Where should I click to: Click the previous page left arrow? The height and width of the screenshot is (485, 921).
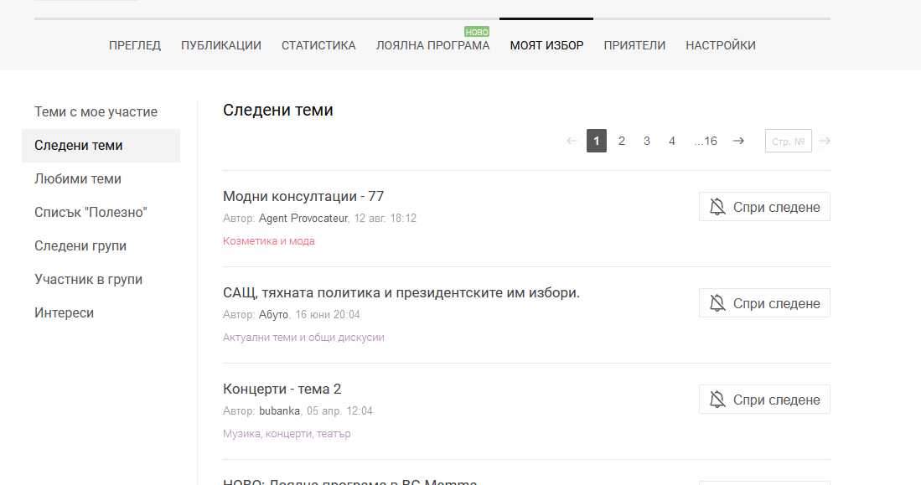point(572,141)
